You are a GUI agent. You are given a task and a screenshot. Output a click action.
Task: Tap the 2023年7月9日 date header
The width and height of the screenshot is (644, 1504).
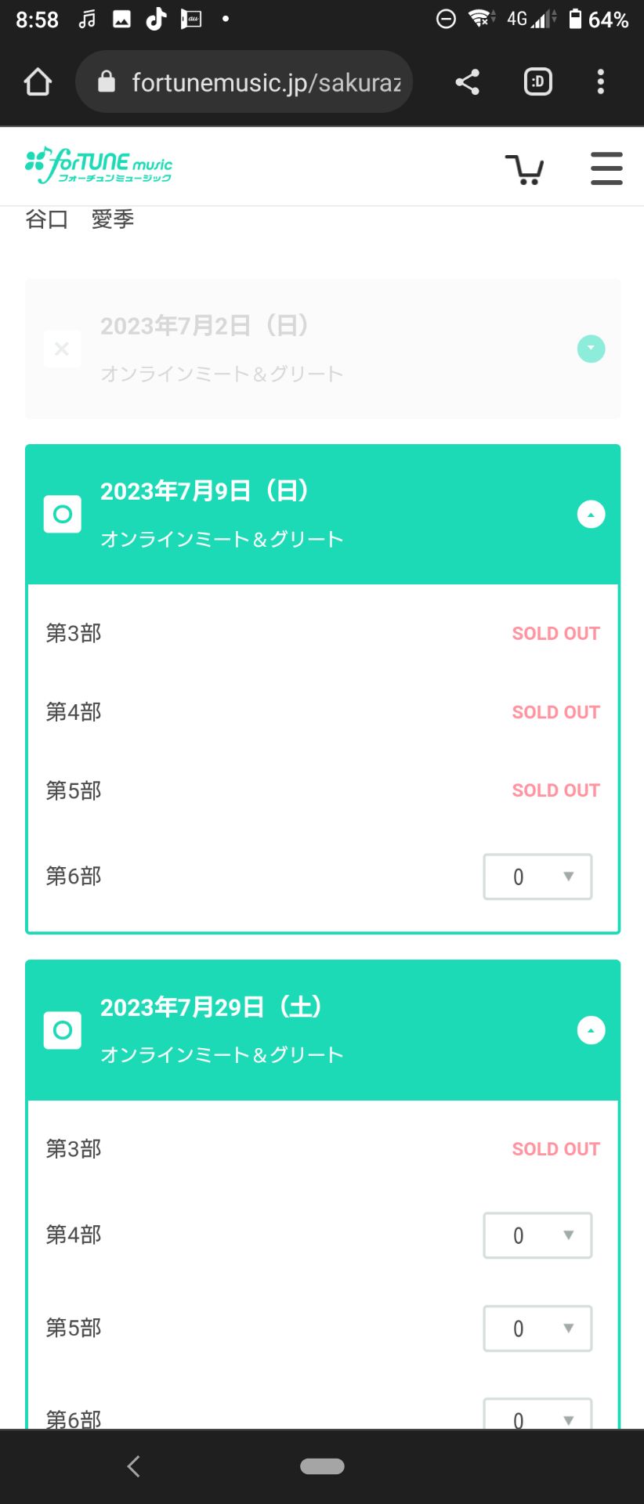tap(205, 492)
